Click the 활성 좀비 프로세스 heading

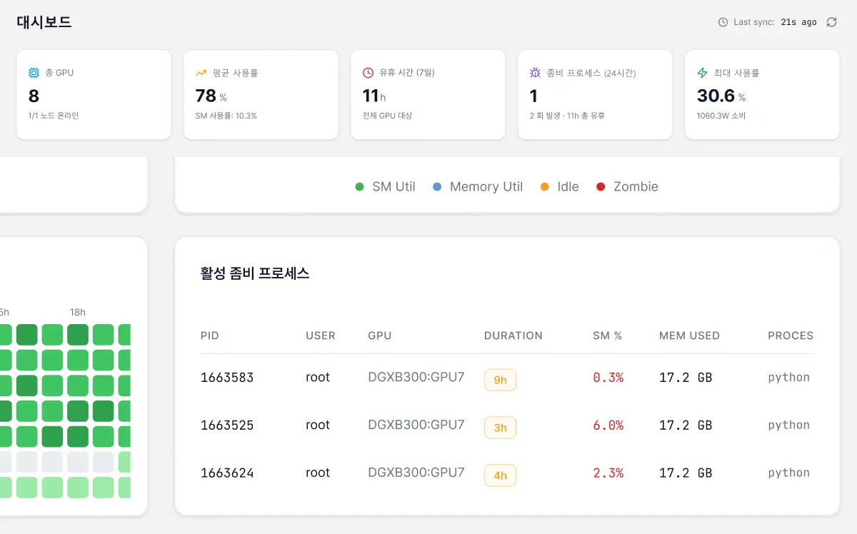[255, 273]
